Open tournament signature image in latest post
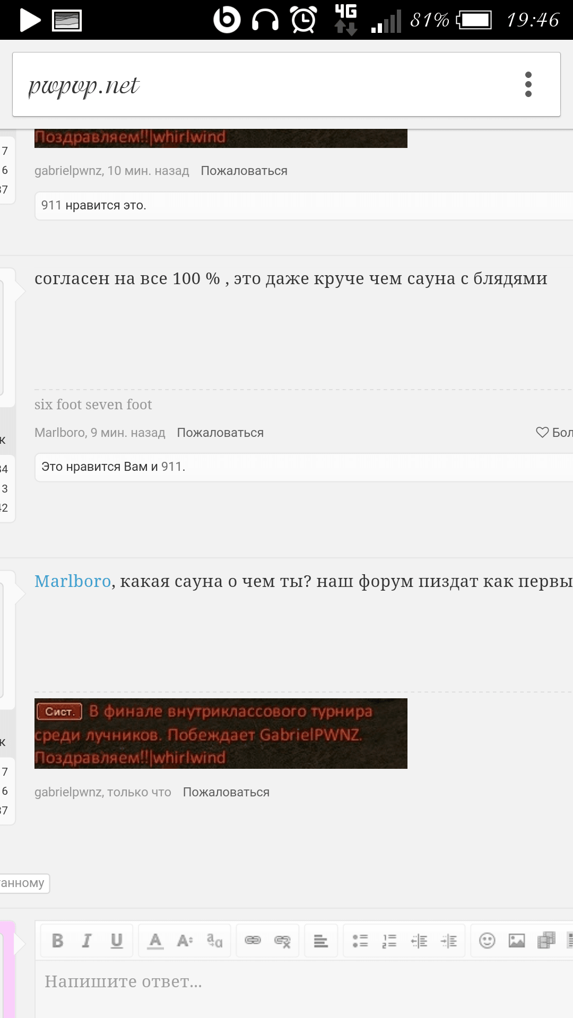Screen dimensions: 573x1018 click(221, 733)
